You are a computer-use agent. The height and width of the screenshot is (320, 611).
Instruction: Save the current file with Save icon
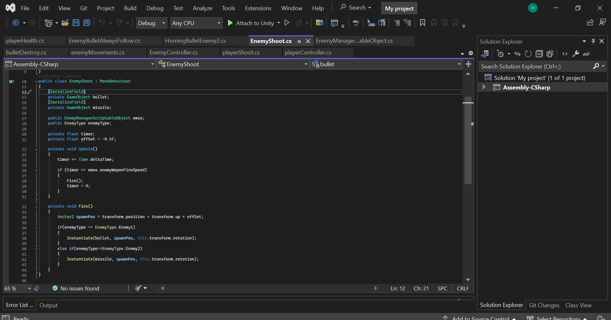(x=76, y=23)
